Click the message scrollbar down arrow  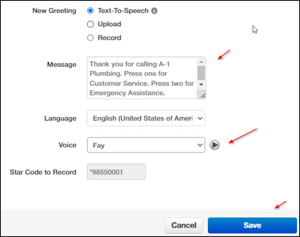pyautogui.click(x=201, y=84)
